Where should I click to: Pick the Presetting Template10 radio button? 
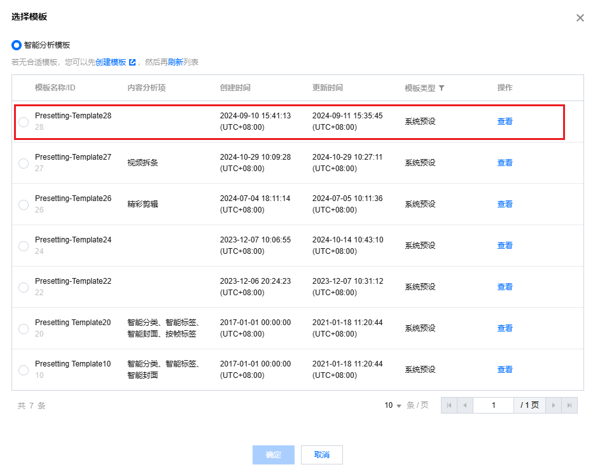tap(24, 370)
